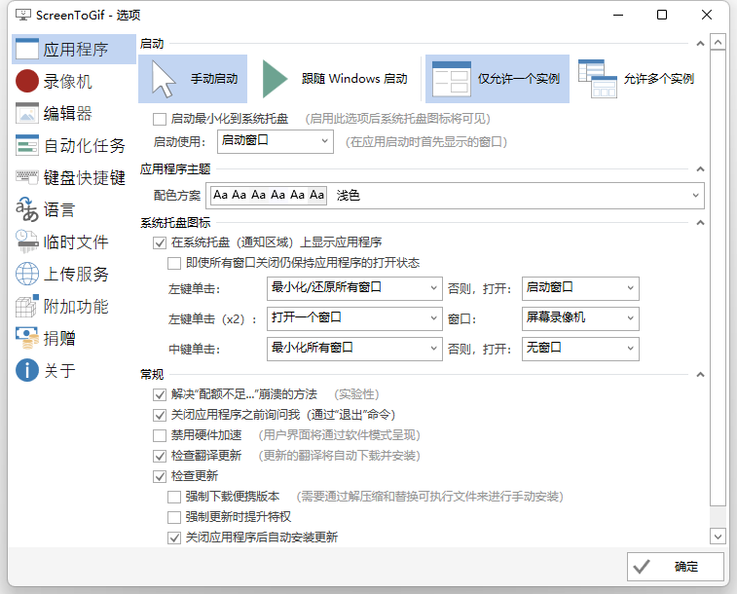Click the scrollbar up arrow
The image size is (737, 594).
point(718,42)
